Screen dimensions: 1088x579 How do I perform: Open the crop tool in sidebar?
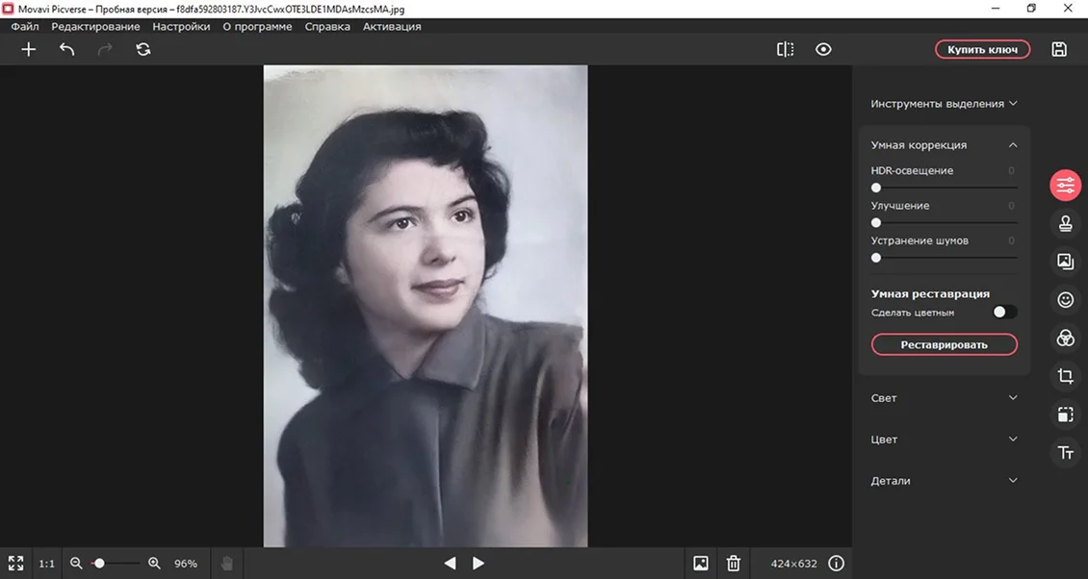point(1065,376)
